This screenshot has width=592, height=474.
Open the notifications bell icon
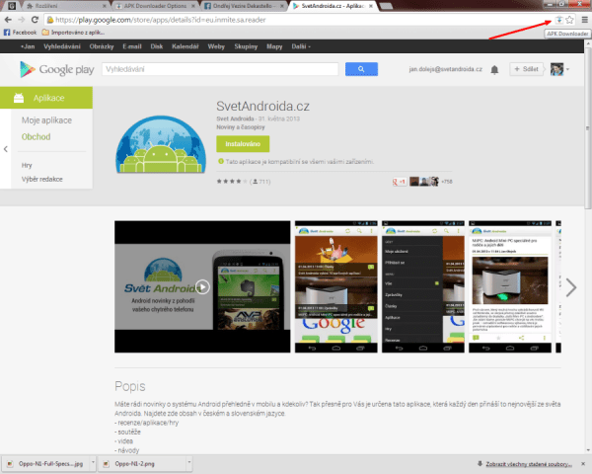[x=494, y=69]
